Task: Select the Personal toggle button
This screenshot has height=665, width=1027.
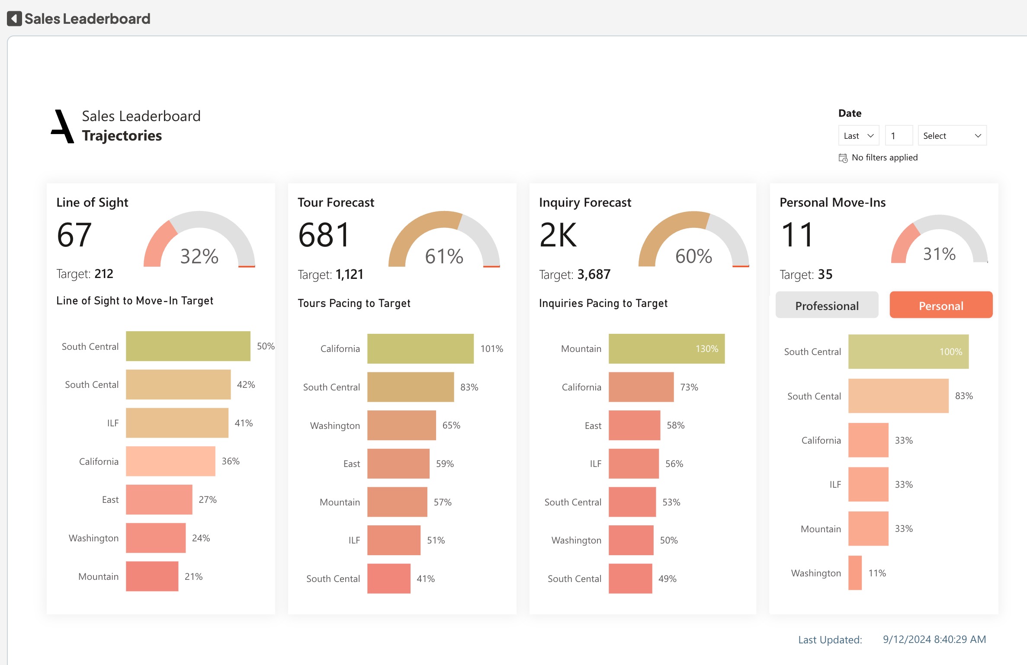Action: [x=941, y=305]
